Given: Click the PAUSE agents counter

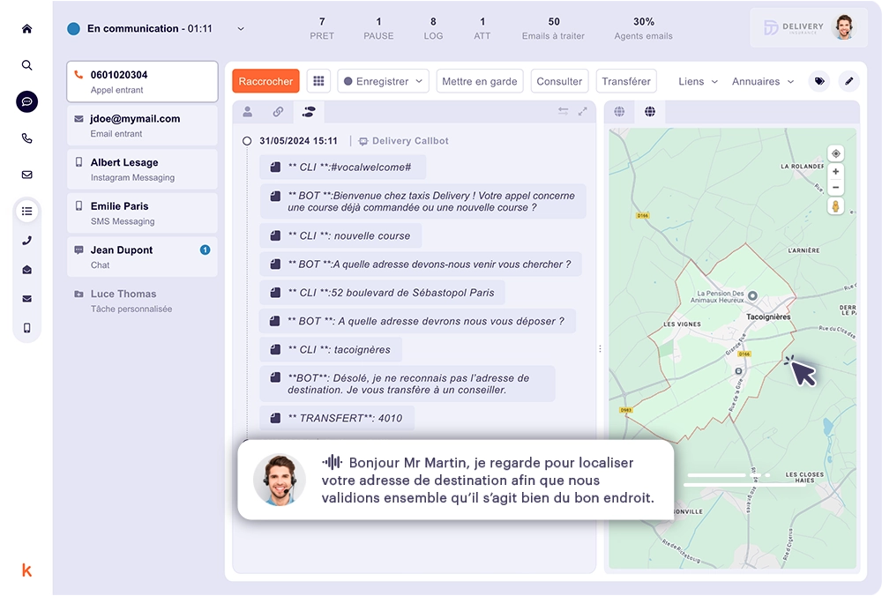Looking at the screenshot, I should tap(378, 28).
